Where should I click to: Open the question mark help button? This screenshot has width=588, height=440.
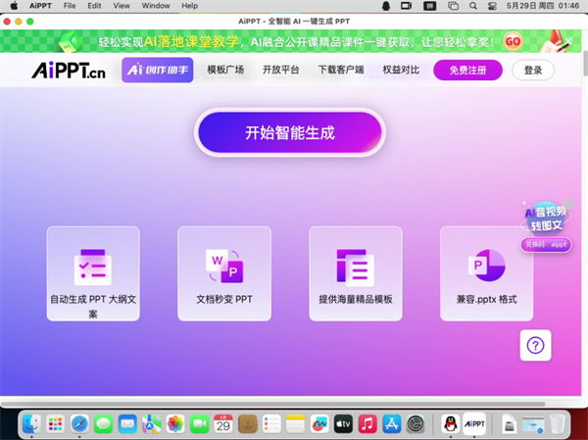tap(535, 345)
